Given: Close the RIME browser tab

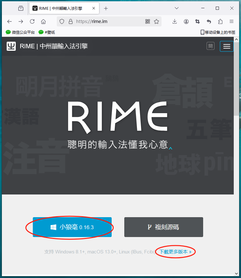Looking at the screenshot, I should (94, 8).
